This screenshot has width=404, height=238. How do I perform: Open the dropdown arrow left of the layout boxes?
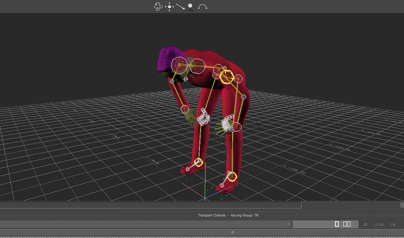pyautogui.click(x=288, y=225)
